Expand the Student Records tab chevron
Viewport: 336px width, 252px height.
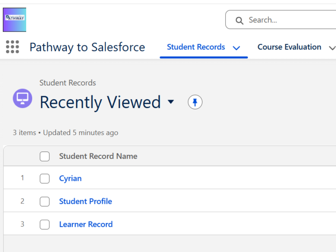tap(236, 48)
